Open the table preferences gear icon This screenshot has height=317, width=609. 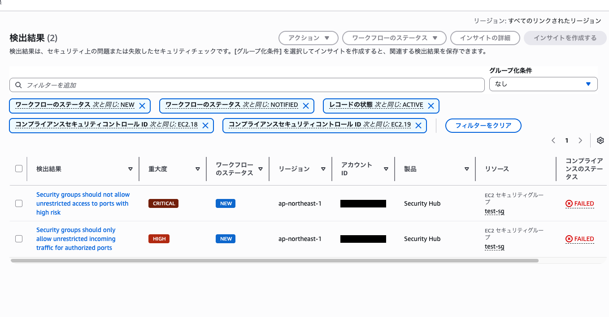point(600,140)
